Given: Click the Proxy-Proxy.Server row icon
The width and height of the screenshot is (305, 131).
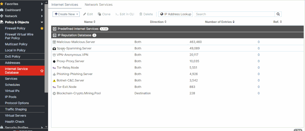Looking at the screenshot, I should pos(54,61).
